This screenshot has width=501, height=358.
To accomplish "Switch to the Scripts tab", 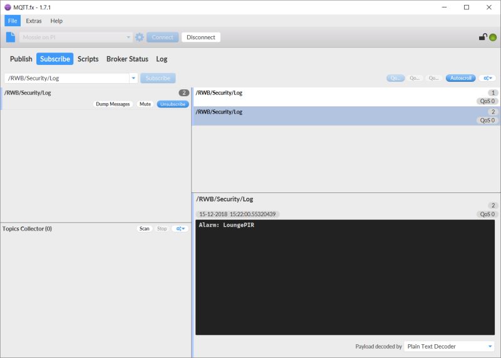I will [88, 59].
